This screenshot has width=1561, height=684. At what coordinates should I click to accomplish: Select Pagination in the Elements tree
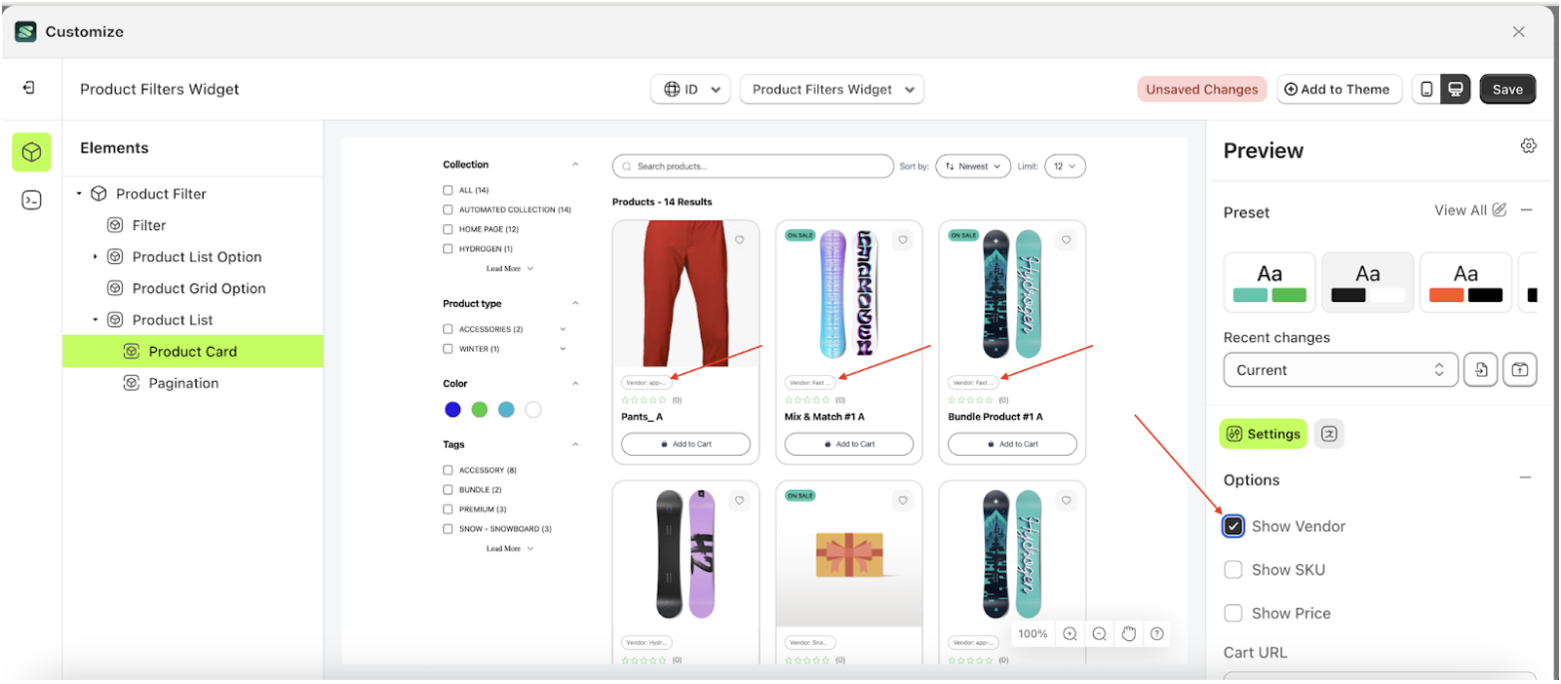[183, 383]
